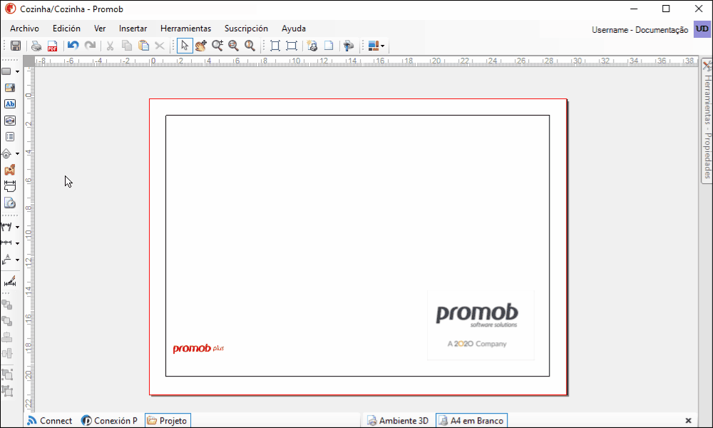Click the orange pencil drawing icon
Image resolution: width=713 pixels, height=428 pixels.
9,170
